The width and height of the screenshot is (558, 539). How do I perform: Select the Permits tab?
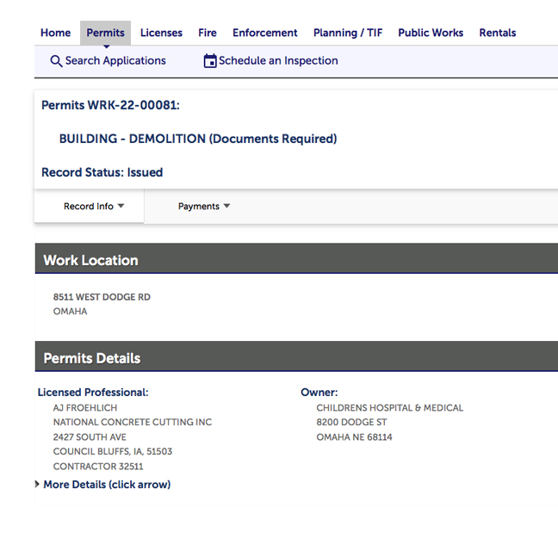pos(105,33)
